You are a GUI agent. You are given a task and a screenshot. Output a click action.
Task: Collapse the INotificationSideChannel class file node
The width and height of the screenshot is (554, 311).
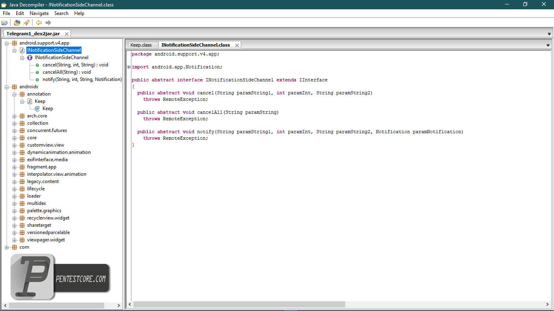[15, 50]
